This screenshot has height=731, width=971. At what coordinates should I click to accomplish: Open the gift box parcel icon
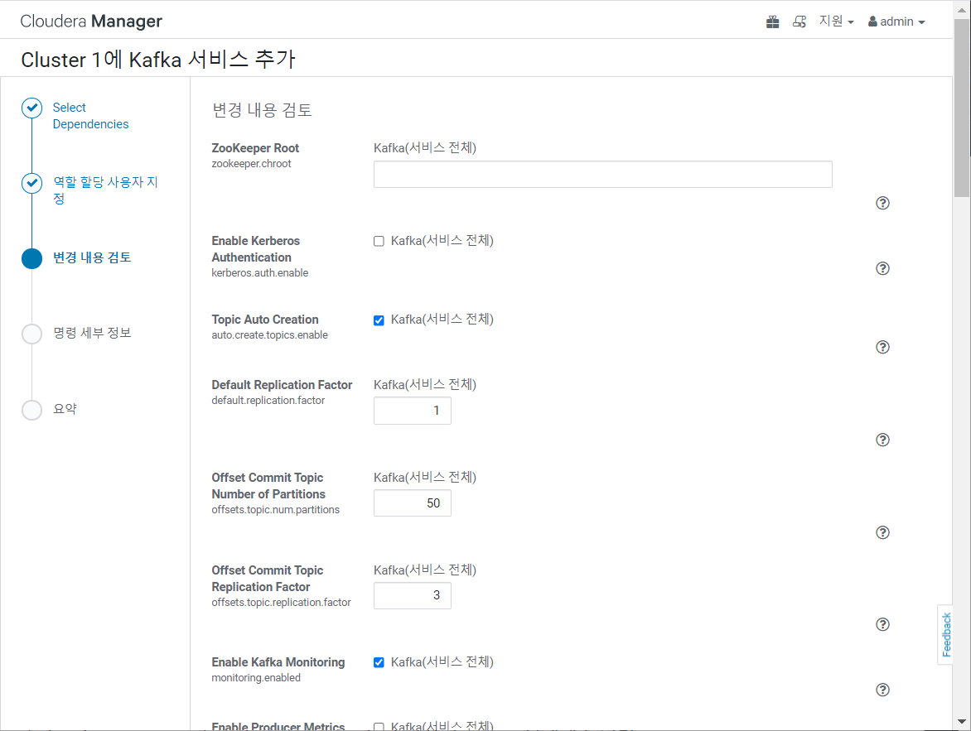pyautogui.click(x=772, y=22)
